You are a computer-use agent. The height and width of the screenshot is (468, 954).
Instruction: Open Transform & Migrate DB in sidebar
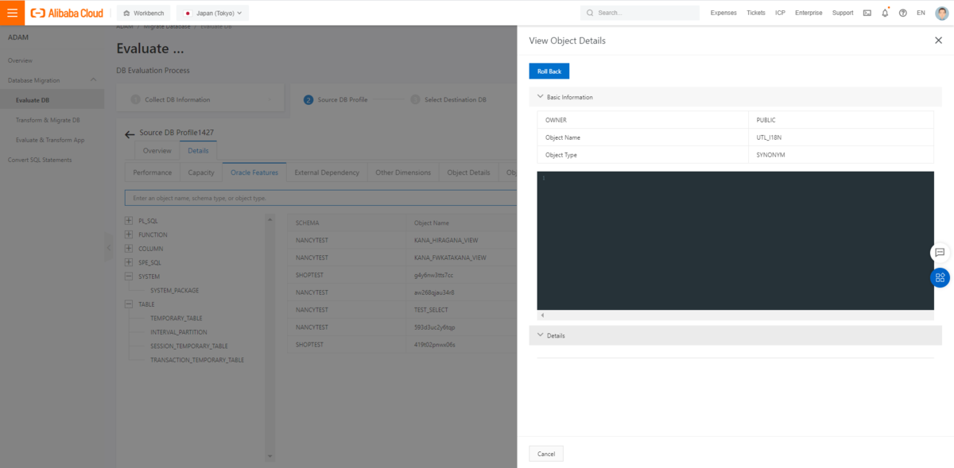click(48, 120)
